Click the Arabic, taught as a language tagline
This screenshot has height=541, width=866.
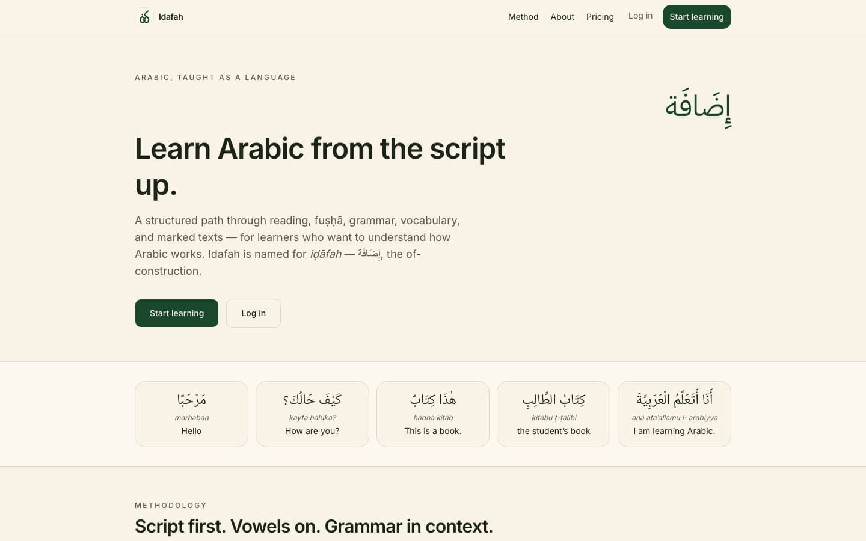click(215, 78)
